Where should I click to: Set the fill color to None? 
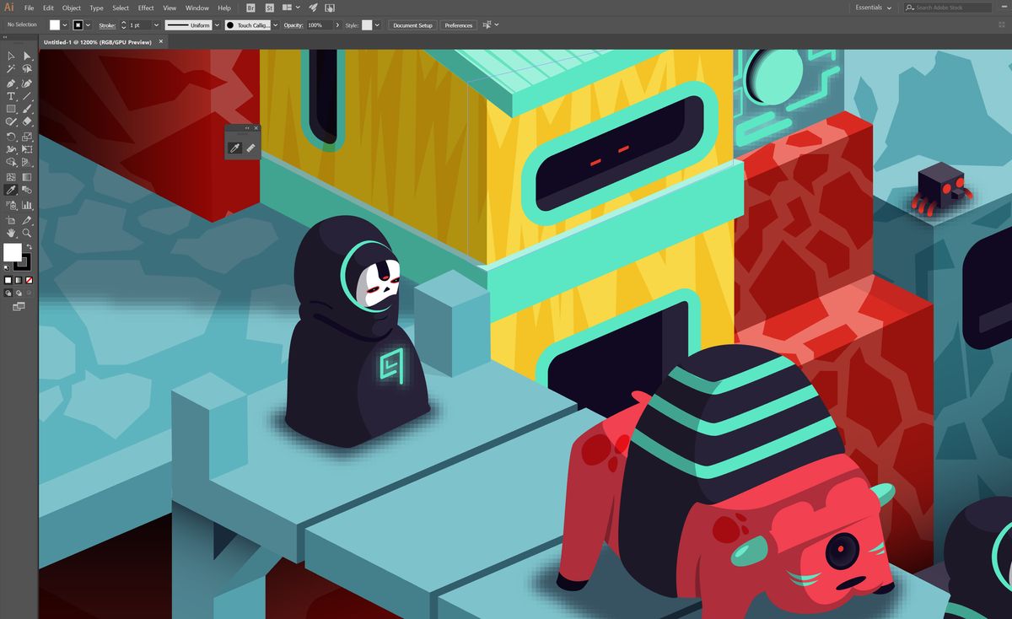point(29,279)
